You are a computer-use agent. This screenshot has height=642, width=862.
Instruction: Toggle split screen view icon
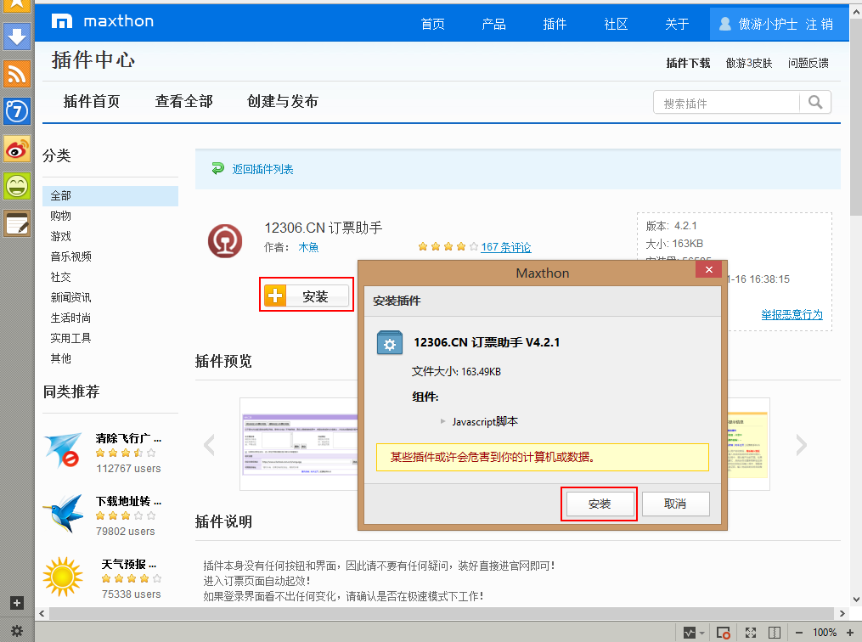774,633
